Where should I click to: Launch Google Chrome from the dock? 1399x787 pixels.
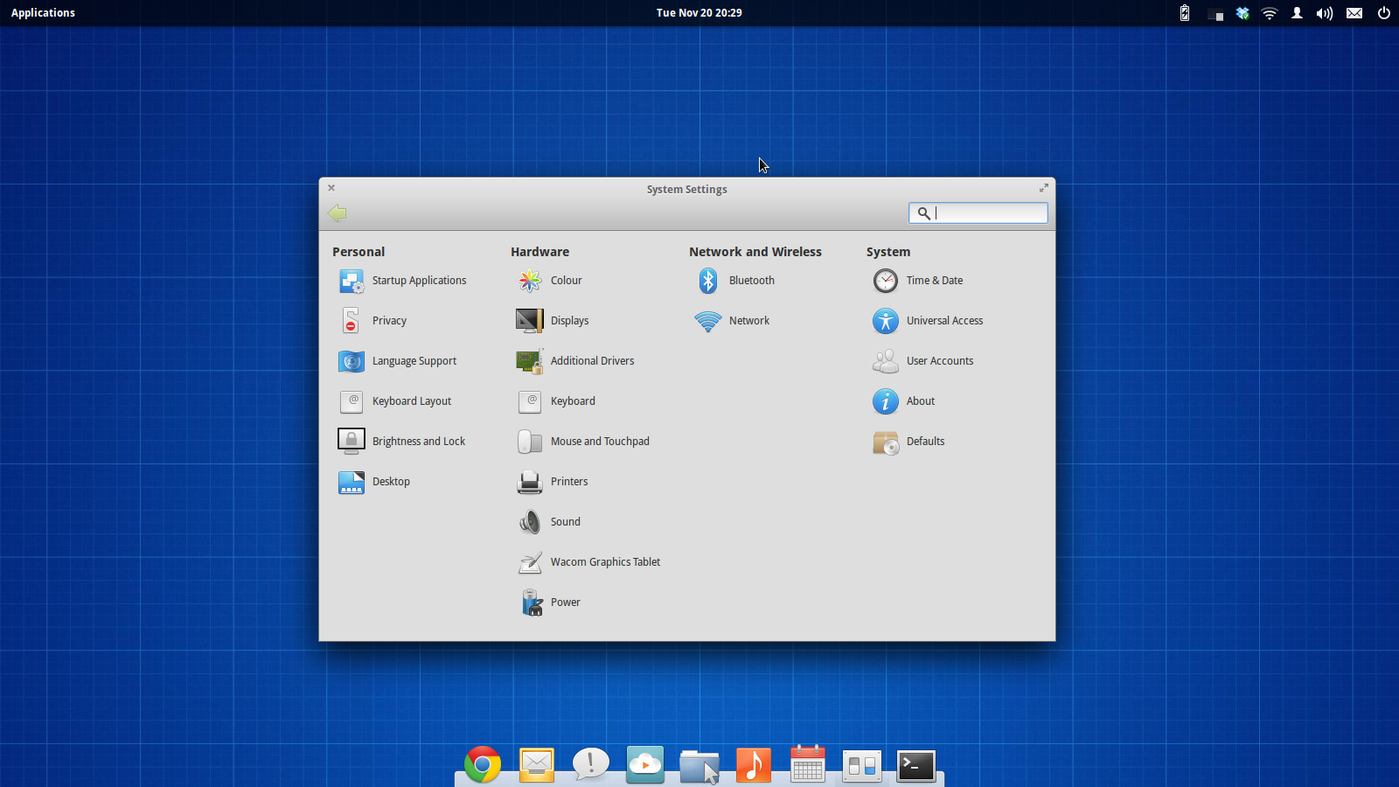point(483,765)
